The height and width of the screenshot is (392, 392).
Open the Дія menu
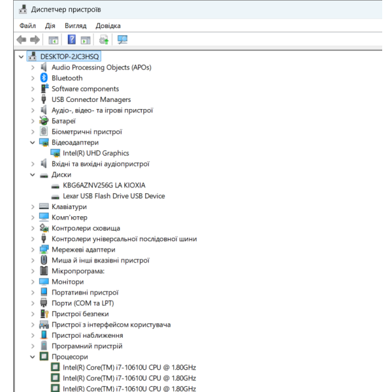pyautogui.click(x=50, y=25)
